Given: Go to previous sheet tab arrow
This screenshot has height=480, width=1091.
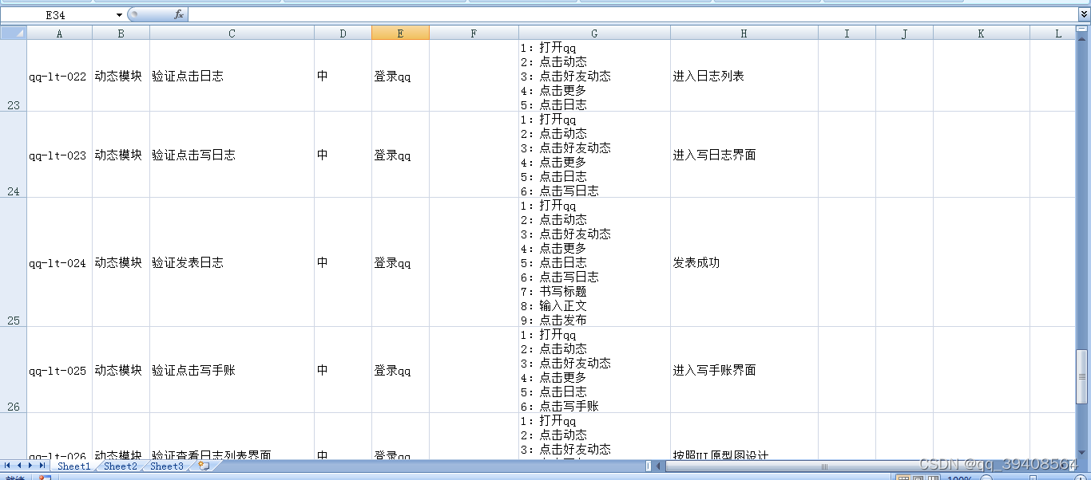Looking at the screenshot, I should click(x=19, y=466).
